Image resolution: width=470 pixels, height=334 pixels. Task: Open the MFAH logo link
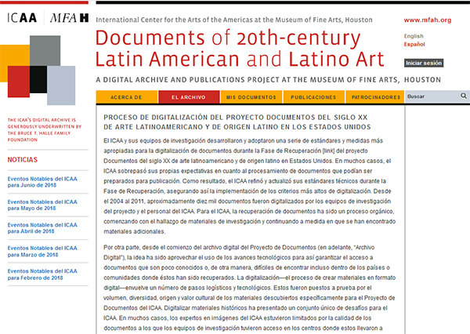[x=69, y=18]
